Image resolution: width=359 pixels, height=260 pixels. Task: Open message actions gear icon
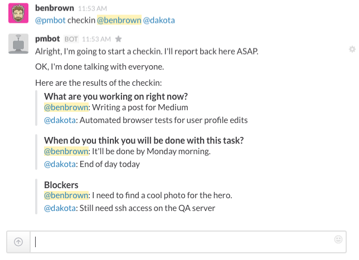click(352, 49)
